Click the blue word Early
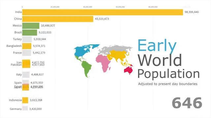211x118 pixels. point(157,46)
